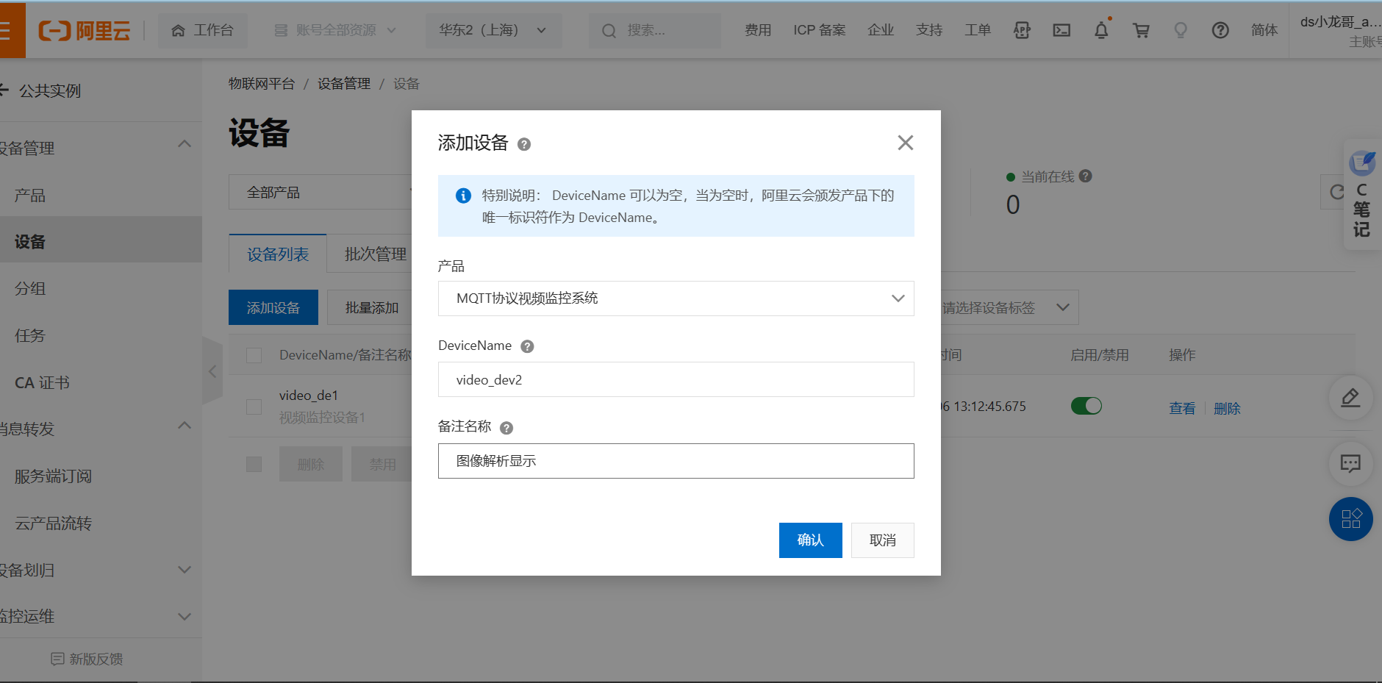This screenshot has width=1382, height=683.
Task: Open the C笔记 side widget
Action: [1362, 195]
